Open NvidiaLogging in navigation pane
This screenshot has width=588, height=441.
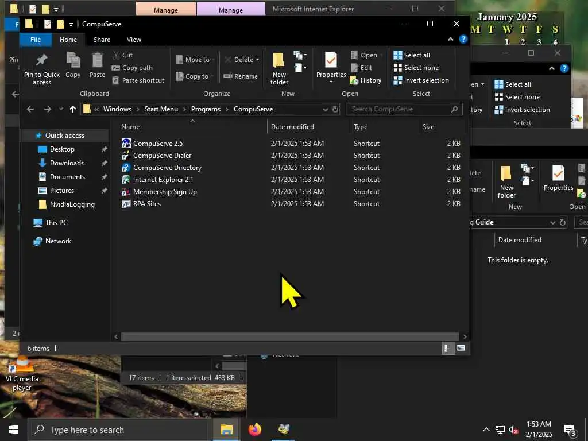[72, 204]
